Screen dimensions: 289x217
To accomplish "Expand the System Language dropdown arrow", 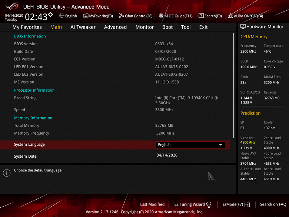I will [x=220, y=145].
